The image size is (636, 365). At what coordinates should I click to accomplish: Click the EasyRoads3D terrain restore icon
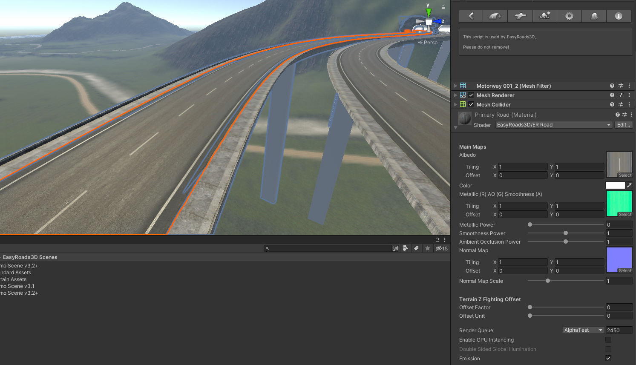[544, 16]
